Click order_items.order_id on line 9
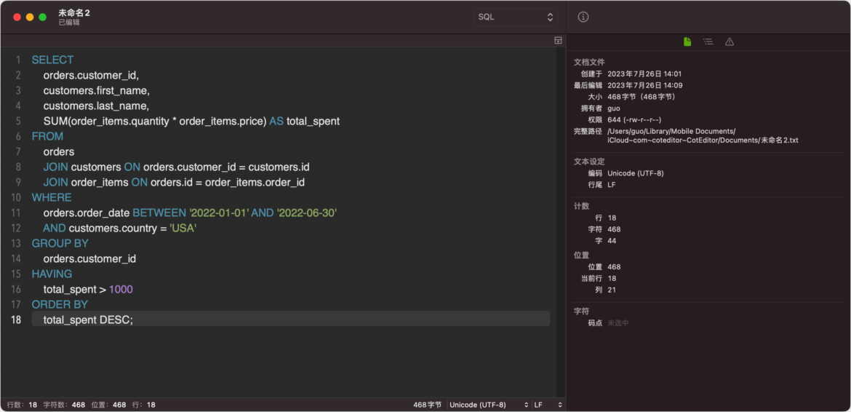 [x=255, y=183]
